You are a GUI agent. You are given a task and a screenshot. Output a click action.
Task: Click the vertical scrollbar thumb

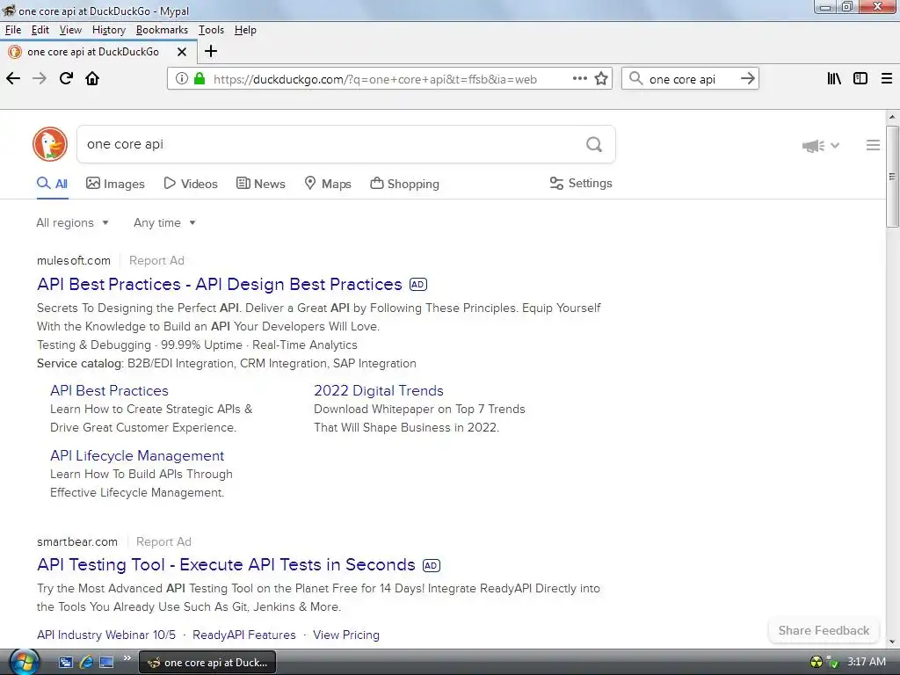pyautogui.click(x=892, y=176)
